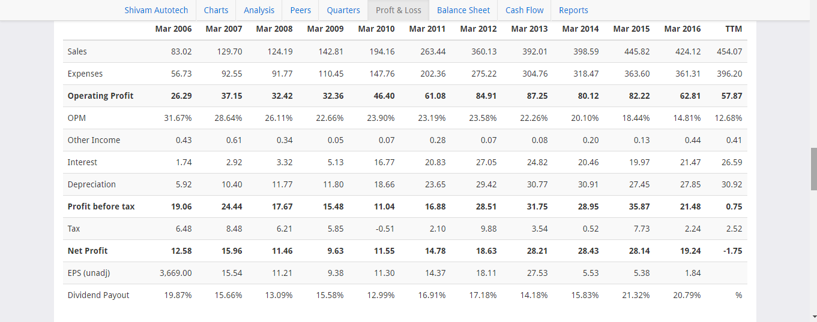The image size is (817, 322).
Task: Go to the Analysis tab
Action: coord(259,10)
